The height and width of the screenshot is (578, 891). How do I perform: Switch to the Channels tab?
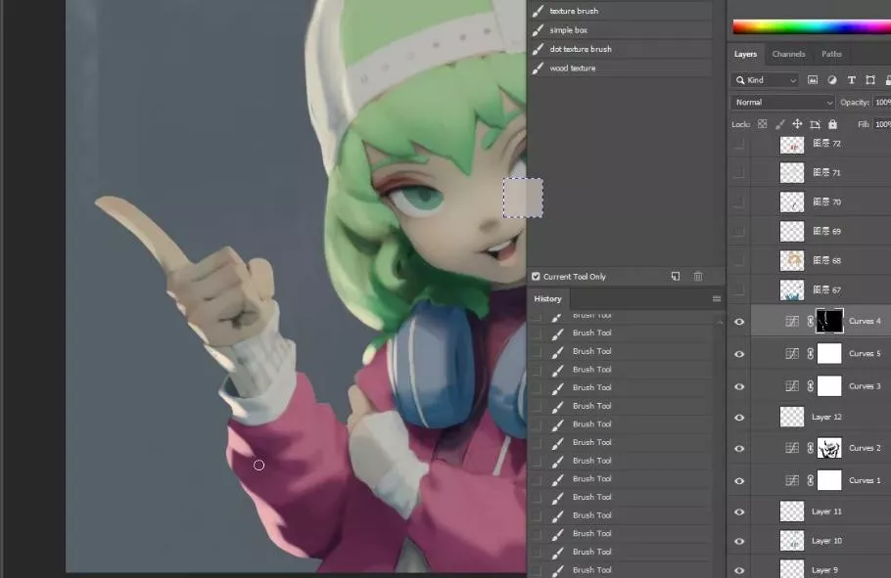tap(788, 54)
